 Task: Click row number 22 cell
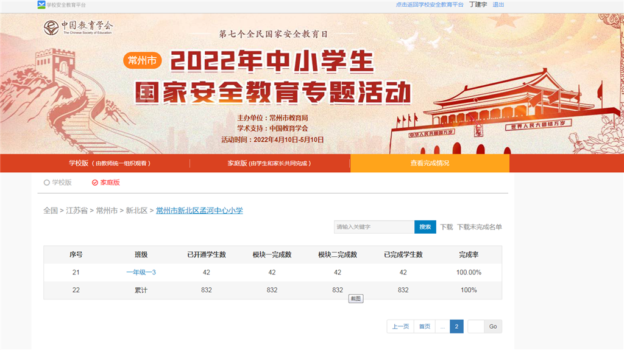(76, 290)
